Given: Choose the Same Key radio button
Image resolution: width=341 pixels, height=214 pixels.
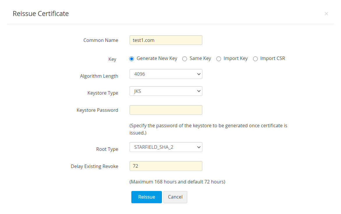Looking at the screenshot, I should [x=185, y=59].
